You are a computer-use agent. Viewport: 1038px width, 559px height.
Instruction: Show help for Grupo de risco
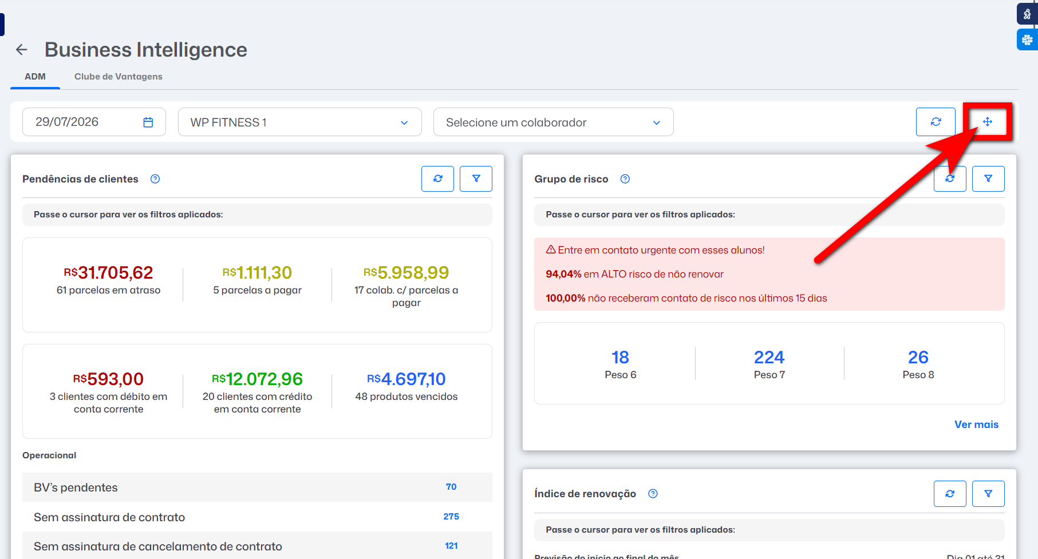click(x=625, y=179)
